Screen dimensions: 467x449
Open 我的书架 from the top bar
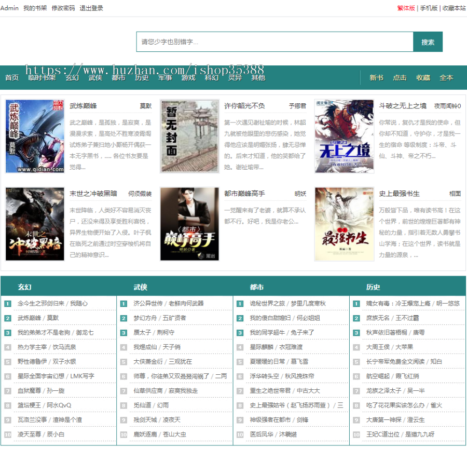click(x=35, y=8)
